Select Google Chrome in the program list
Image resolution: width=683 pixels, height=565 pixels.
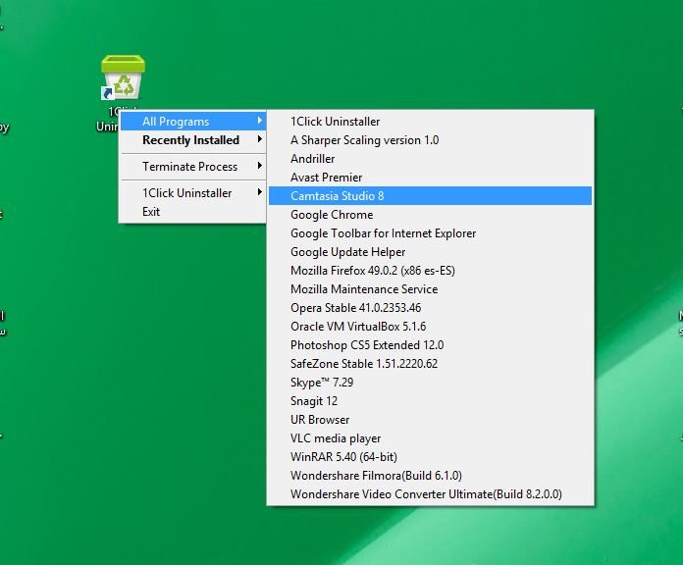[x=332, y=215]
